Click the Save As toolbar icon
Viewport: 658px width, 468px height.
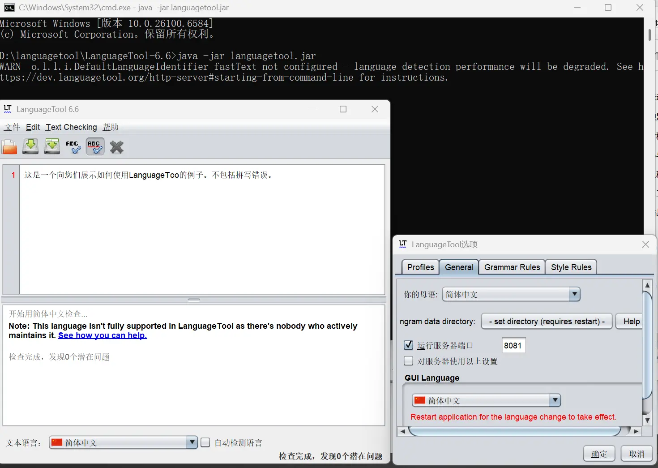[52, 147]
